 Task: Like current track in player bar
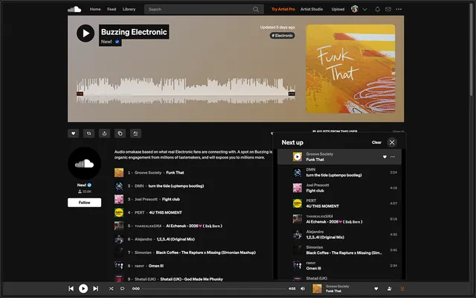pyautogui.click(x=376, y=288)
